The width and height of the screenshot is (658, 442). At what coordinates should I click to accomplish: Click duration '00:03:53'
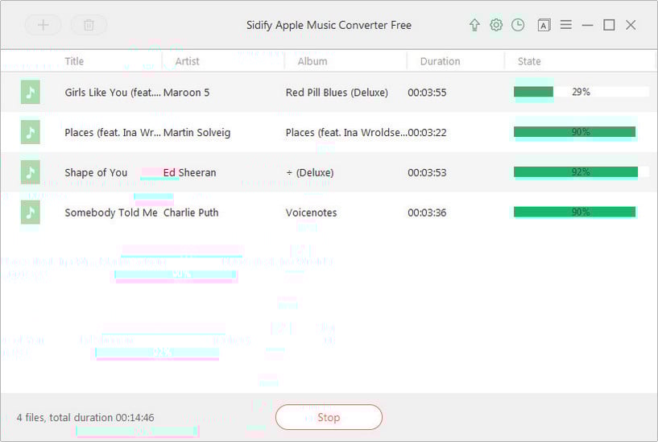pos(427,173)
